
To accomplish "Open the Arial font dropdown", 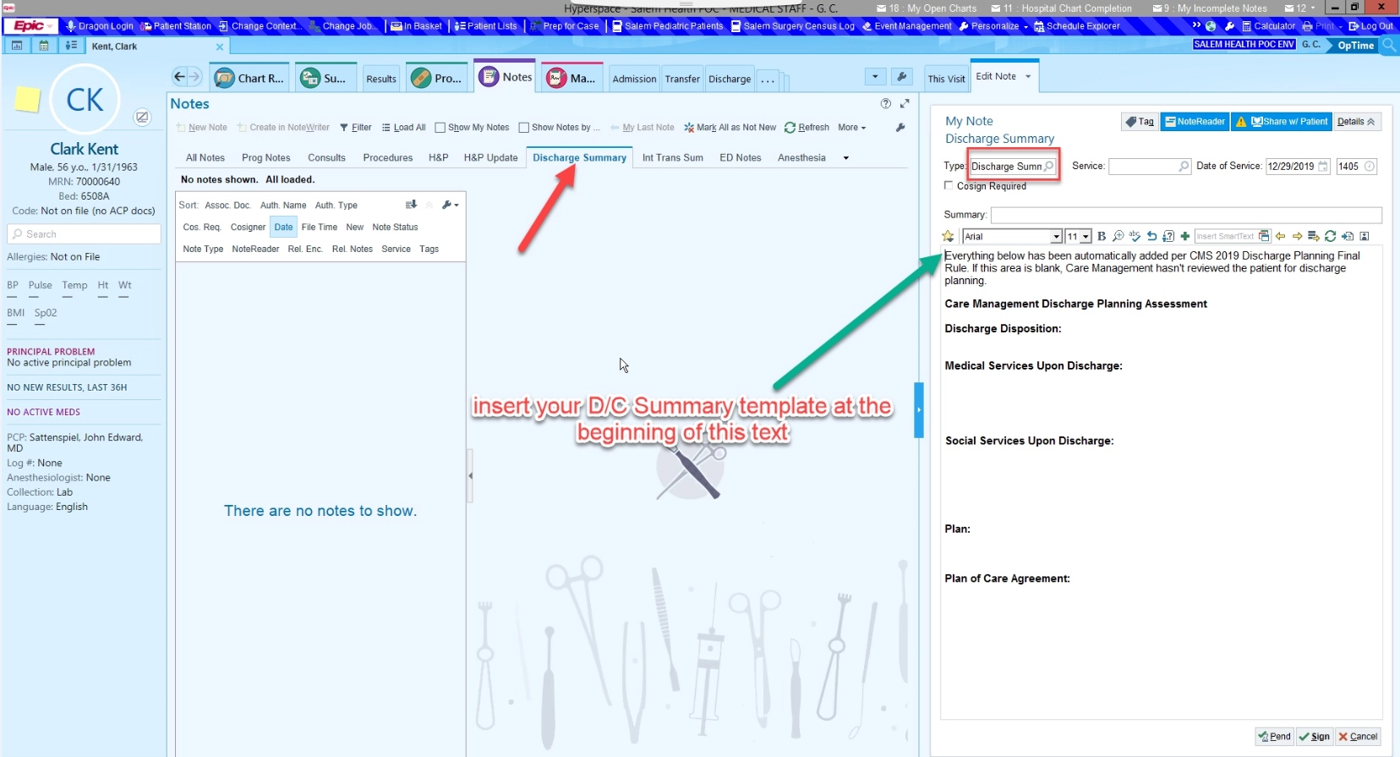I will [x=1056, y=237].
